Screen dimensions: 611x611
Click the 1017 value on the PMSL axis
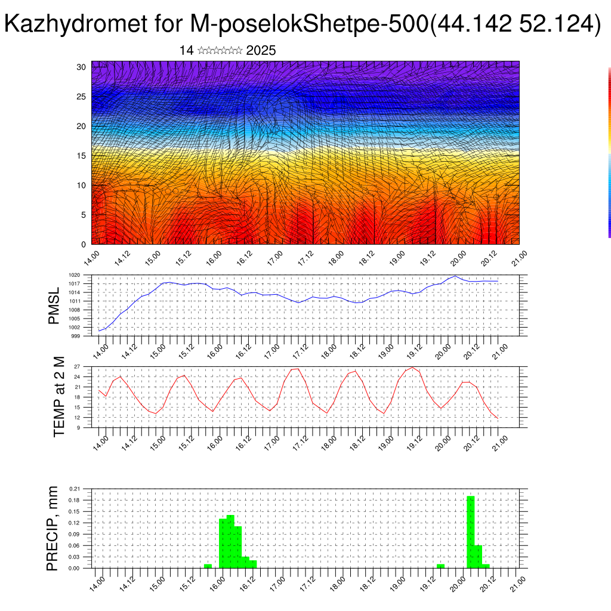[75, 283]
